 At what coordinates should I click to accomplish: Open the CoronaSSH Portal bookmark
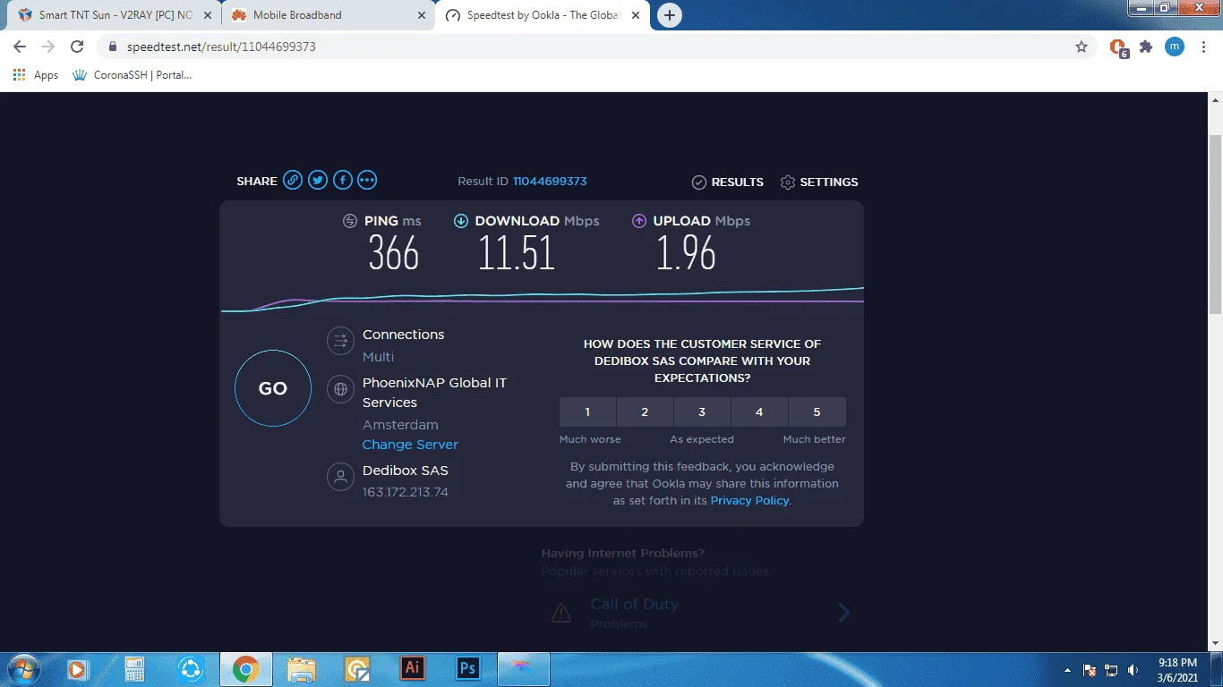point(132,75)
